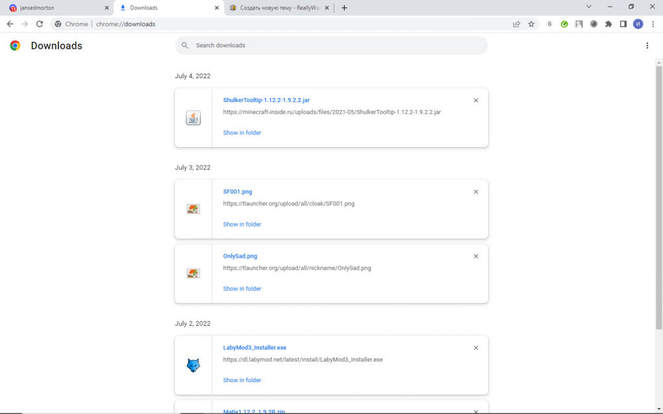Go back using the browser back arrow
This screenshot has height=414, width=663.
tap(10, 24)
